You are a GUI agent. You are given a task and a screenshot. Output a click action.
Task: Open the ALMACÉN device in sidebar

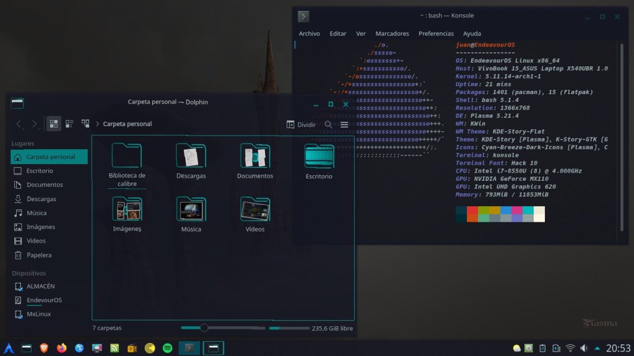(40, 286)
